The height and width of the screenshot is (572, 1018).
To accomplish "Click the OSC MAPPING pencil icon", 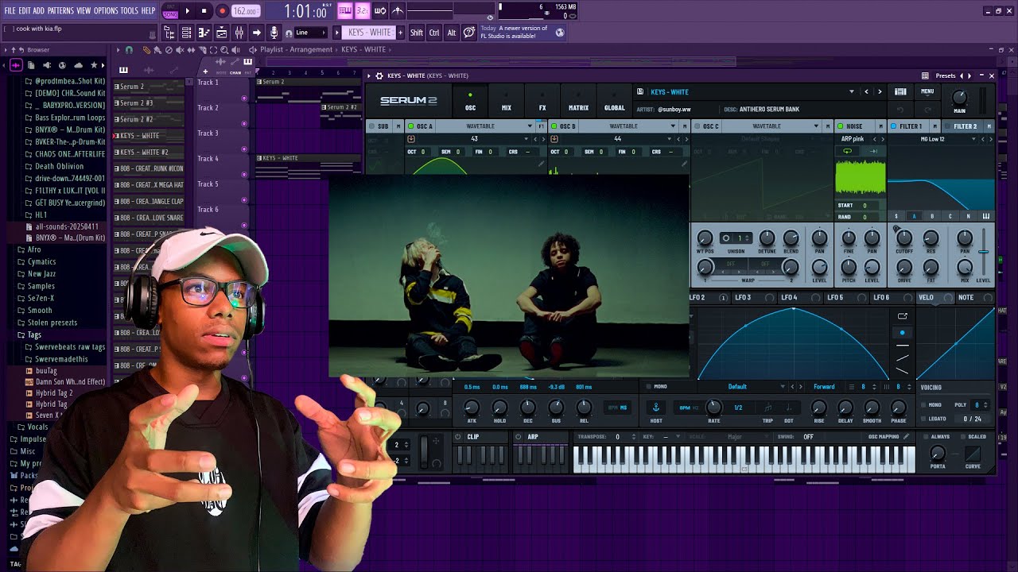I will 906,436.
